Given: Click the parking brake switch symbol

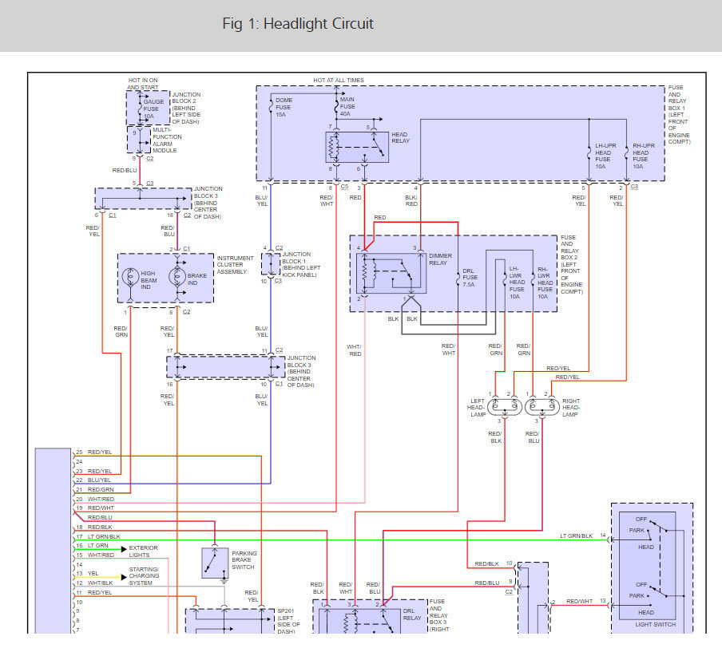Looking at the screenshot, I should (215, 563).
